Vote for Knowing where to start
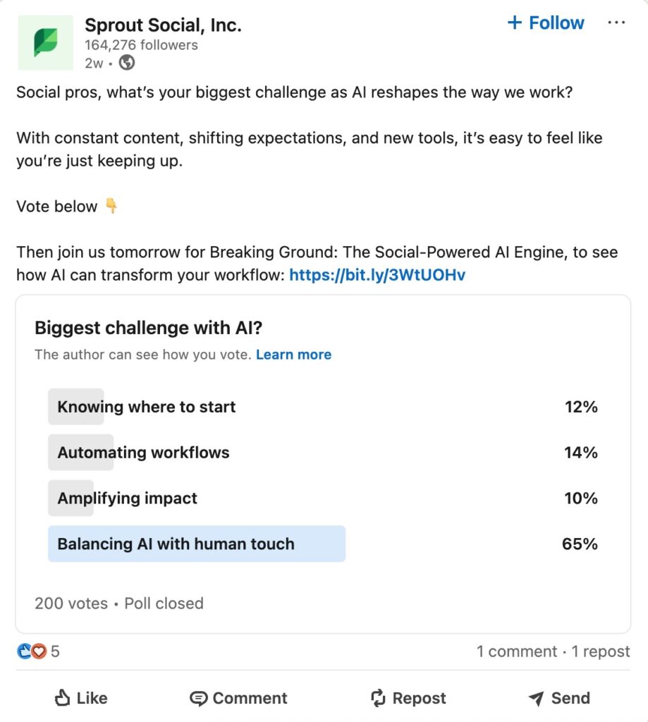Viewport: 648px width, 722px height. tap(146, 407)
